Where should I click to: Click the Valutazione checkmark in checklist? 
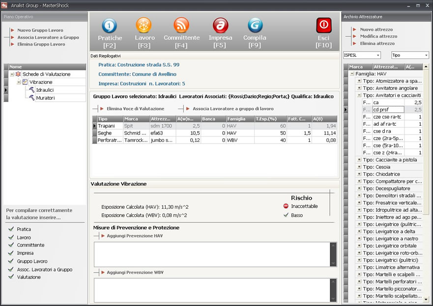point(11,277)
